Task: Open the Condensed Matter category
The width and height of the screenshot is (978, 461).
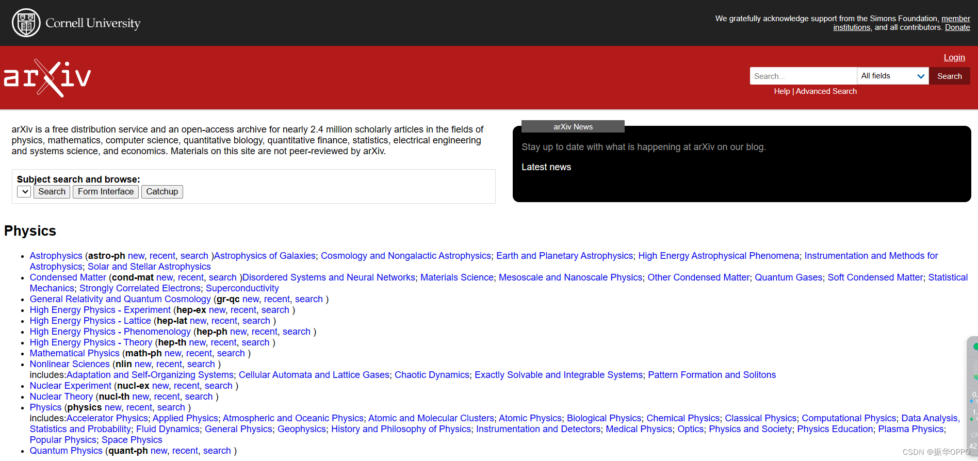Action: (x=68, y=277)
